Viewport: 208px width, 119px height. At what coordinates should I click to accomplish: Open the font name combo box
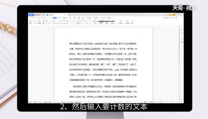pos(47,21)
